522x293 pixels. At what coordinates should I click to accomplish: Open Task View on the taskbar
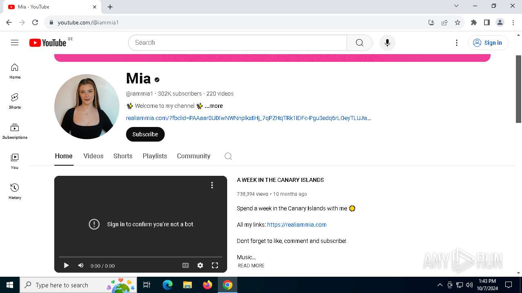(147, 285)
